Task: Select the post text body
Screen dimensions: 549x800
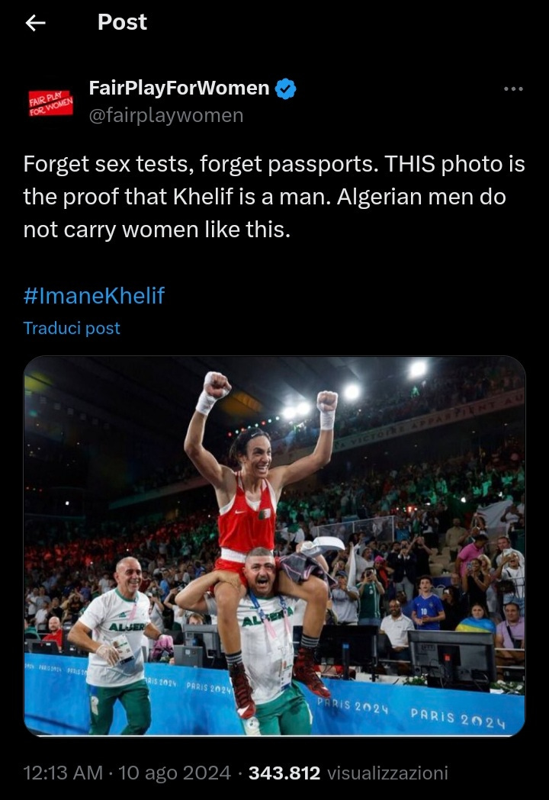Action: pos(274,197)
